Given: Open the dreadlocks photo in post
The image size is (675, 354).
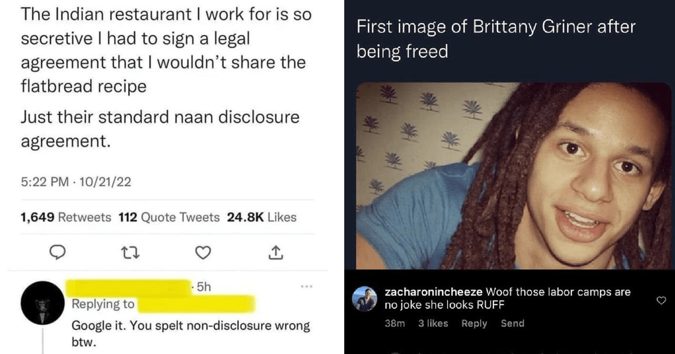Looking at the screenshot, I should coord(514,176).
